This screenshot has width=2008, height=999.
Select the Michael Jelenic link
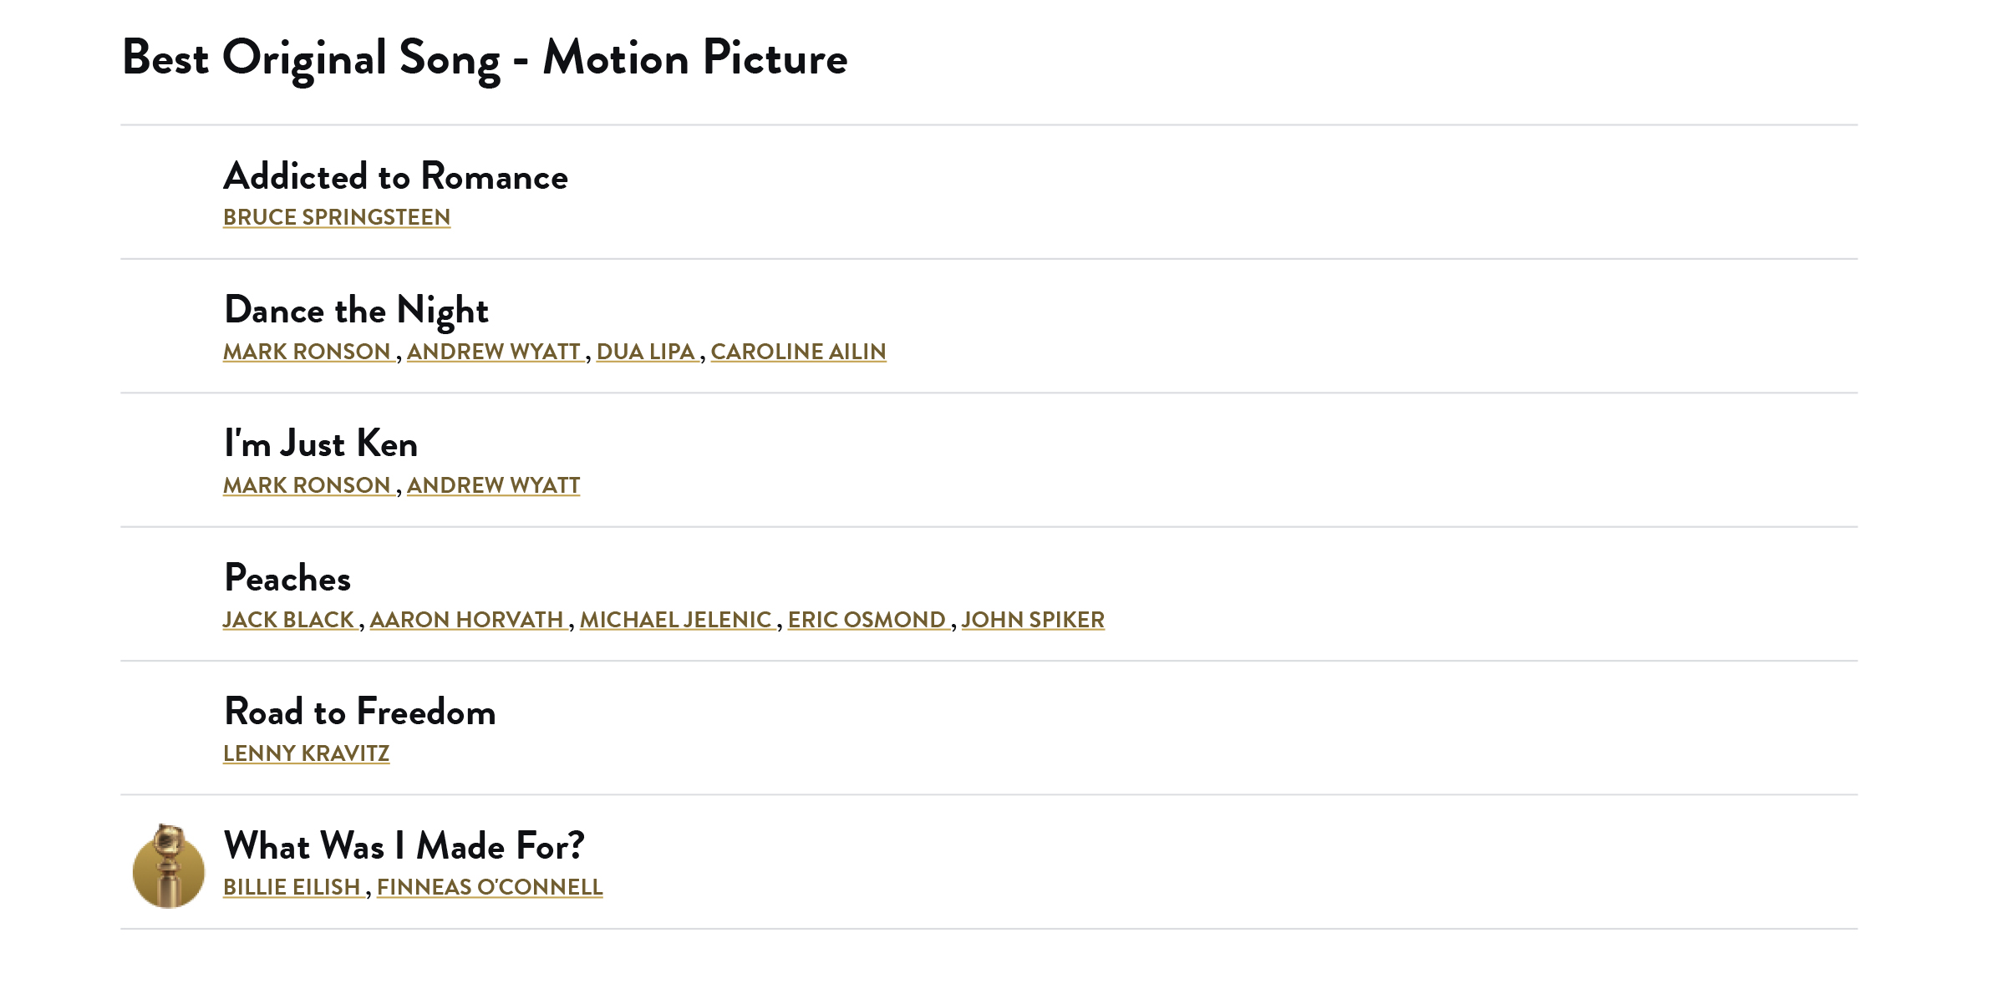point(676,620)
